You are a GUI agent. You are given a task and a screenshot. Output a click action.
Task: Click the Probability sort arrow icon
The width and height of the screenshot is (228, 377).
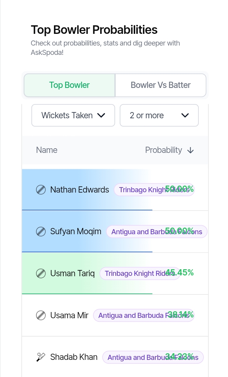pyautogui.click(x=191, y=150)
